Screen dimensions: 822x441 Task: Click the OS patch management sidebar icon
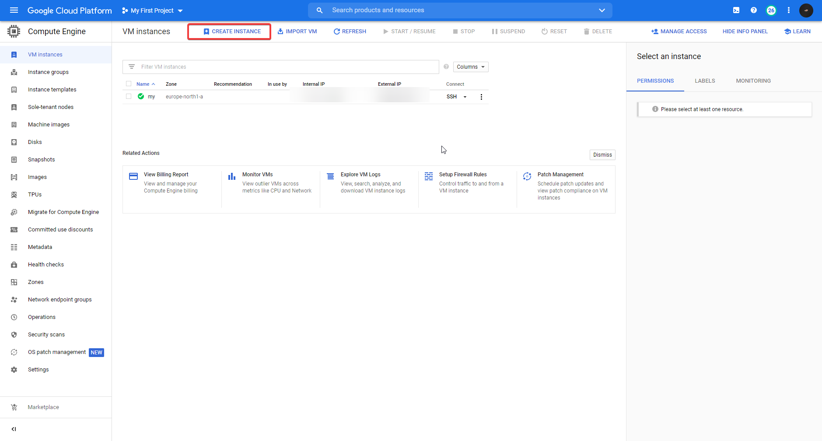(14, 352)
